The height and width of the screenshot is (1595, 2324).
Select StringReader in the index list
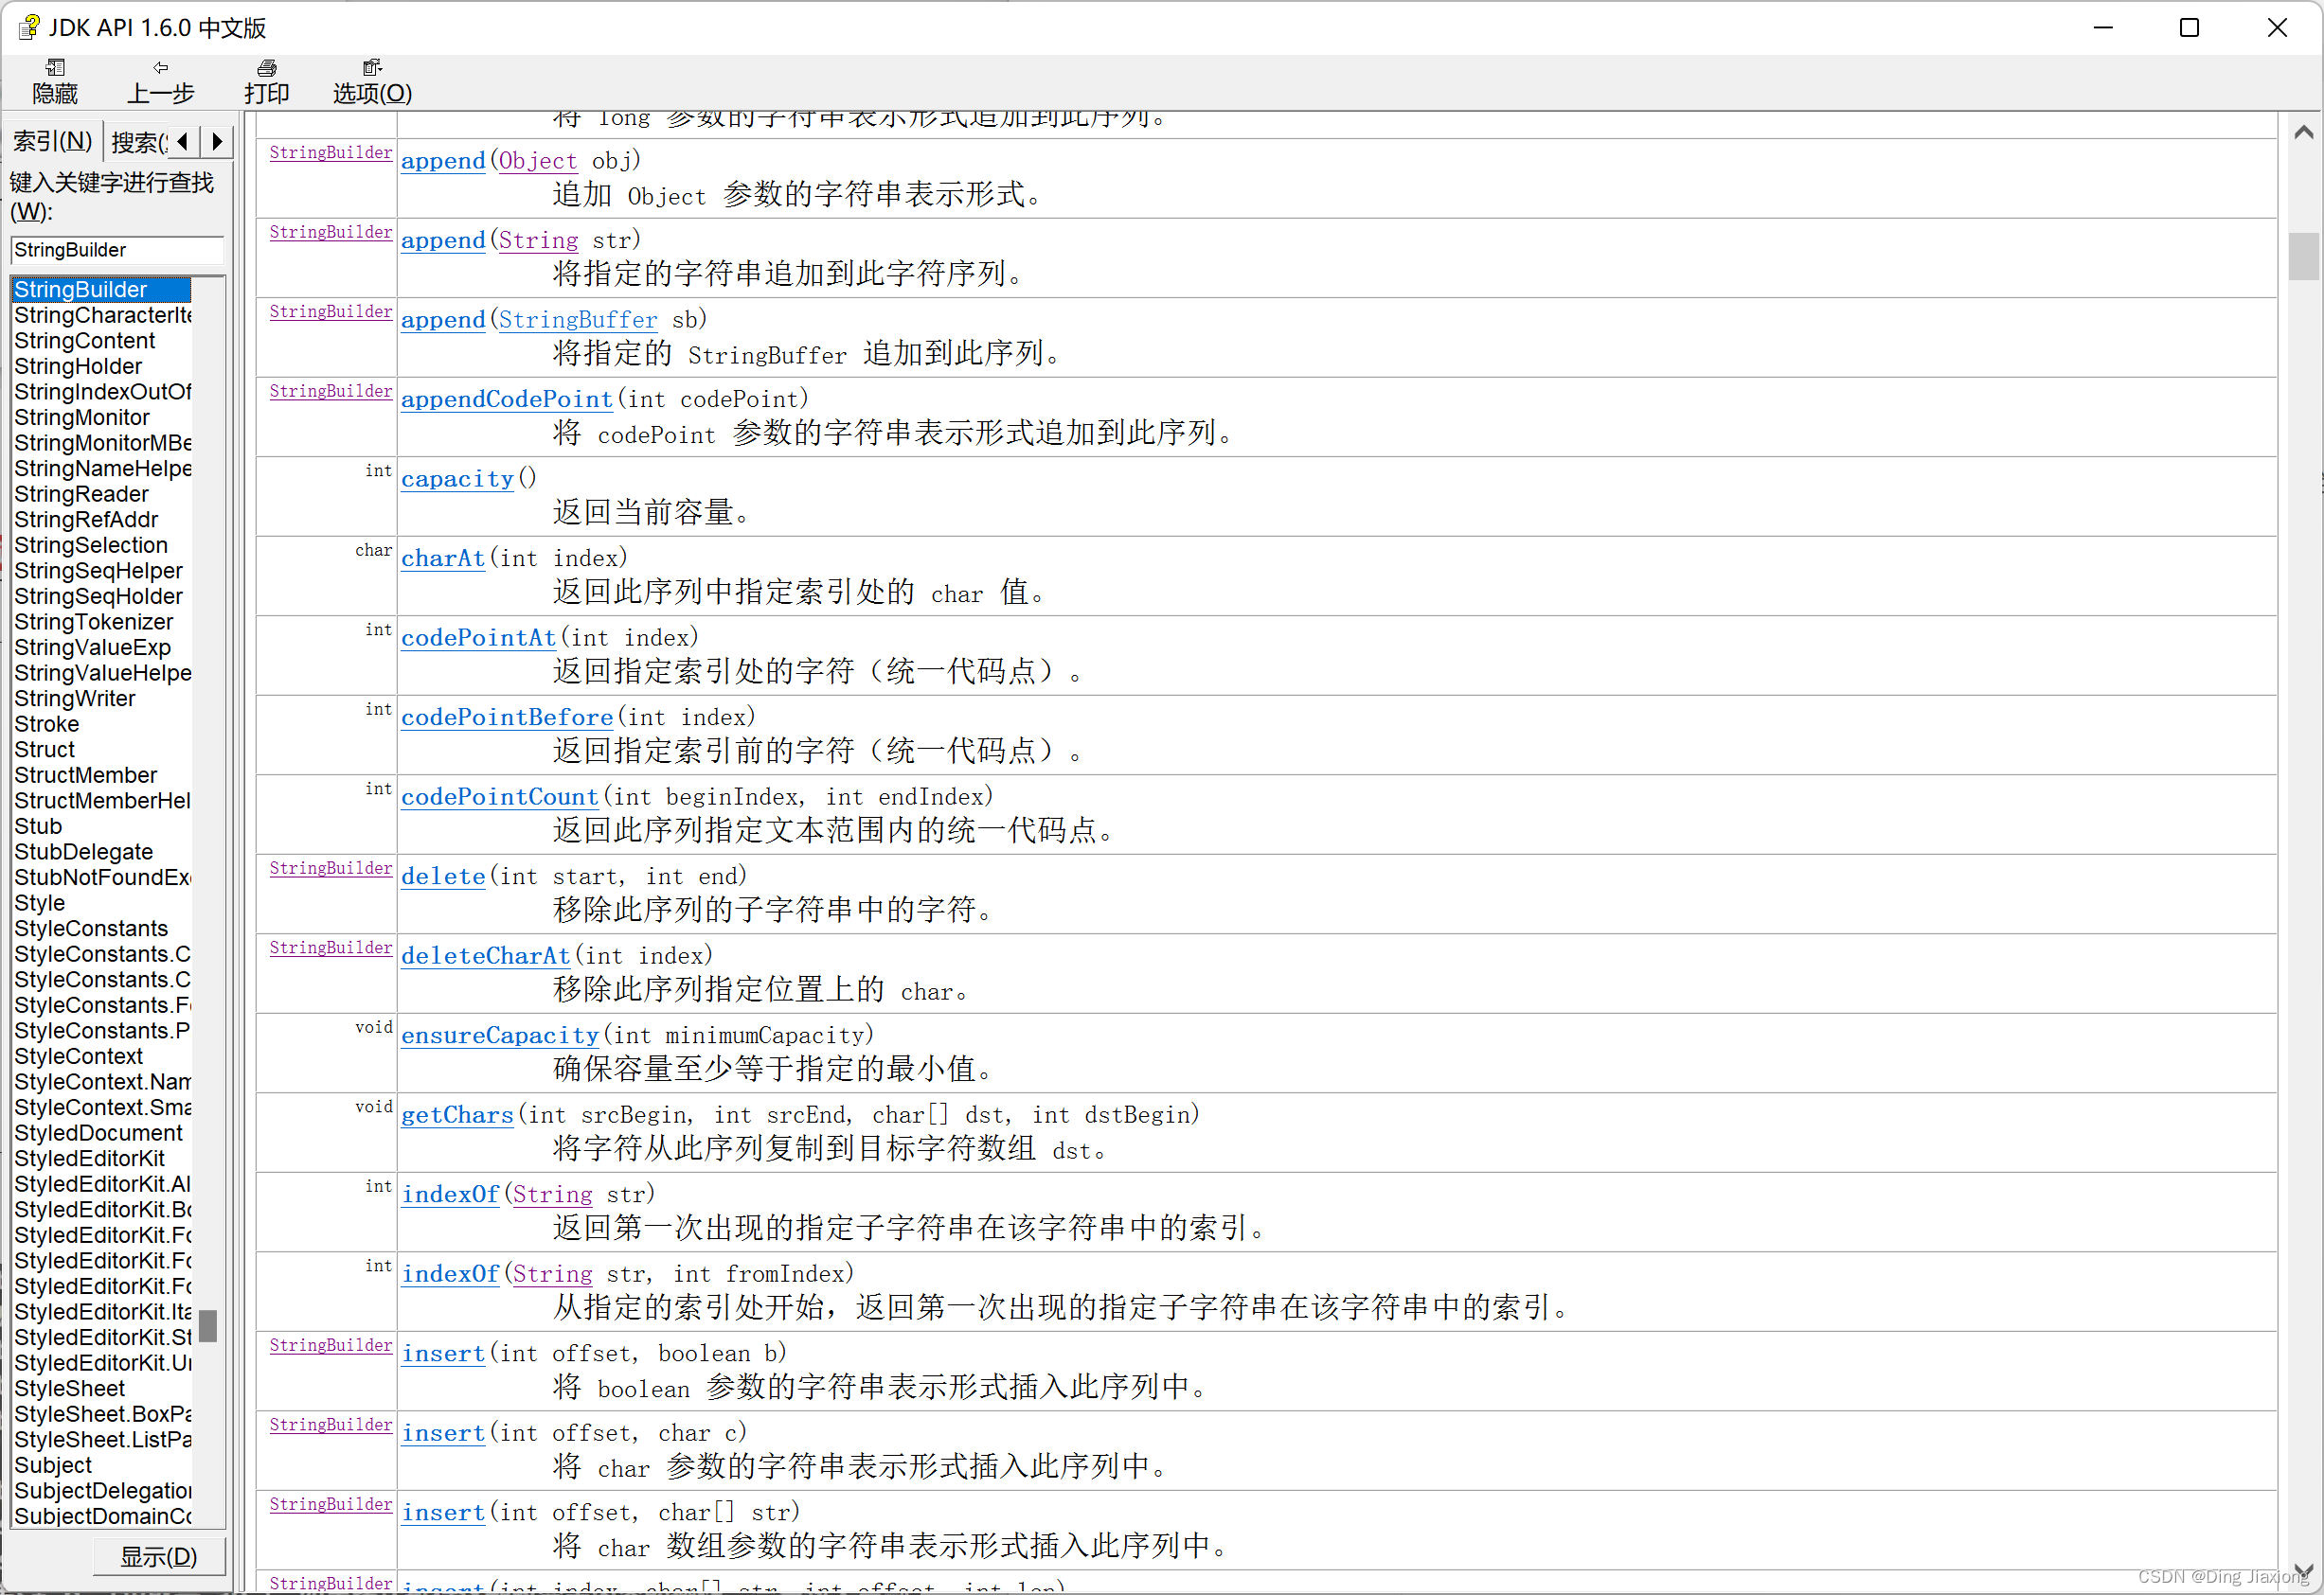(x=81, y=495)
